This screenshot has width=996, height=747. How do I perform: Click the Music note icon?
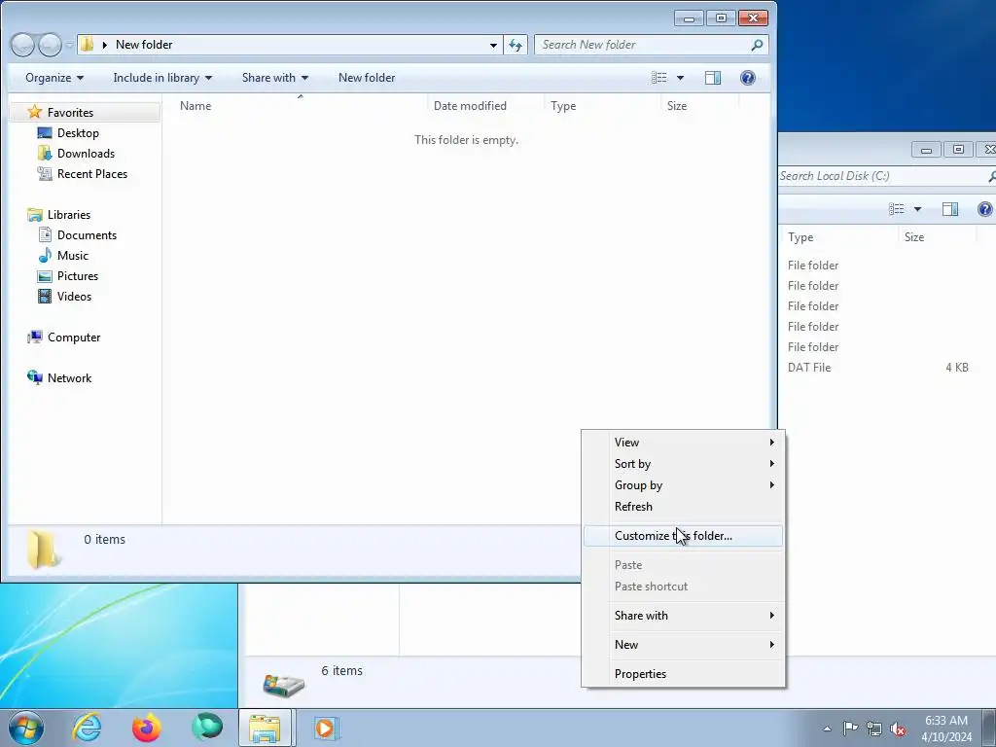point(45,256)
